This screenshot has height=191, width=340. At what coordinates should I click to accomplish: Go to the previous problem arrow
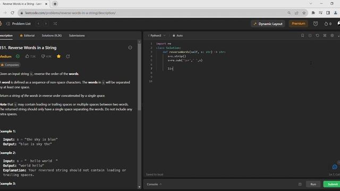pyautogui.click(x=38, y=23)
